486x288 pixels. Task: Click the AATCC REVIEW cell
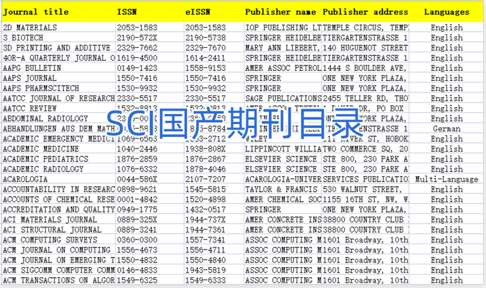pyautogui.click(x=59, y=109)
